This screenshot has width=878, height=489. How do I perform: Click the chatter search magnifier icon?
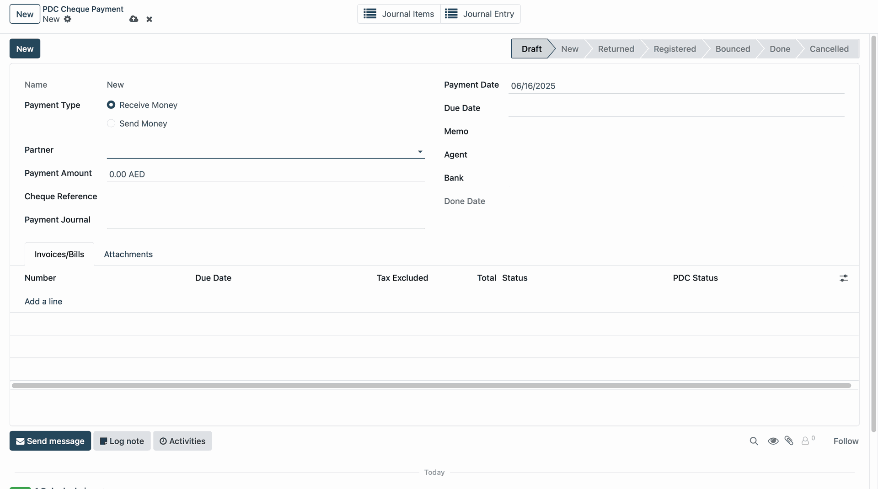[x=754, y=441]
